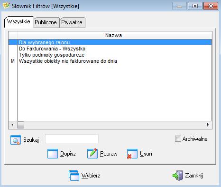
Task: Click the Usuń button label
Action: [x=146, y=154]
